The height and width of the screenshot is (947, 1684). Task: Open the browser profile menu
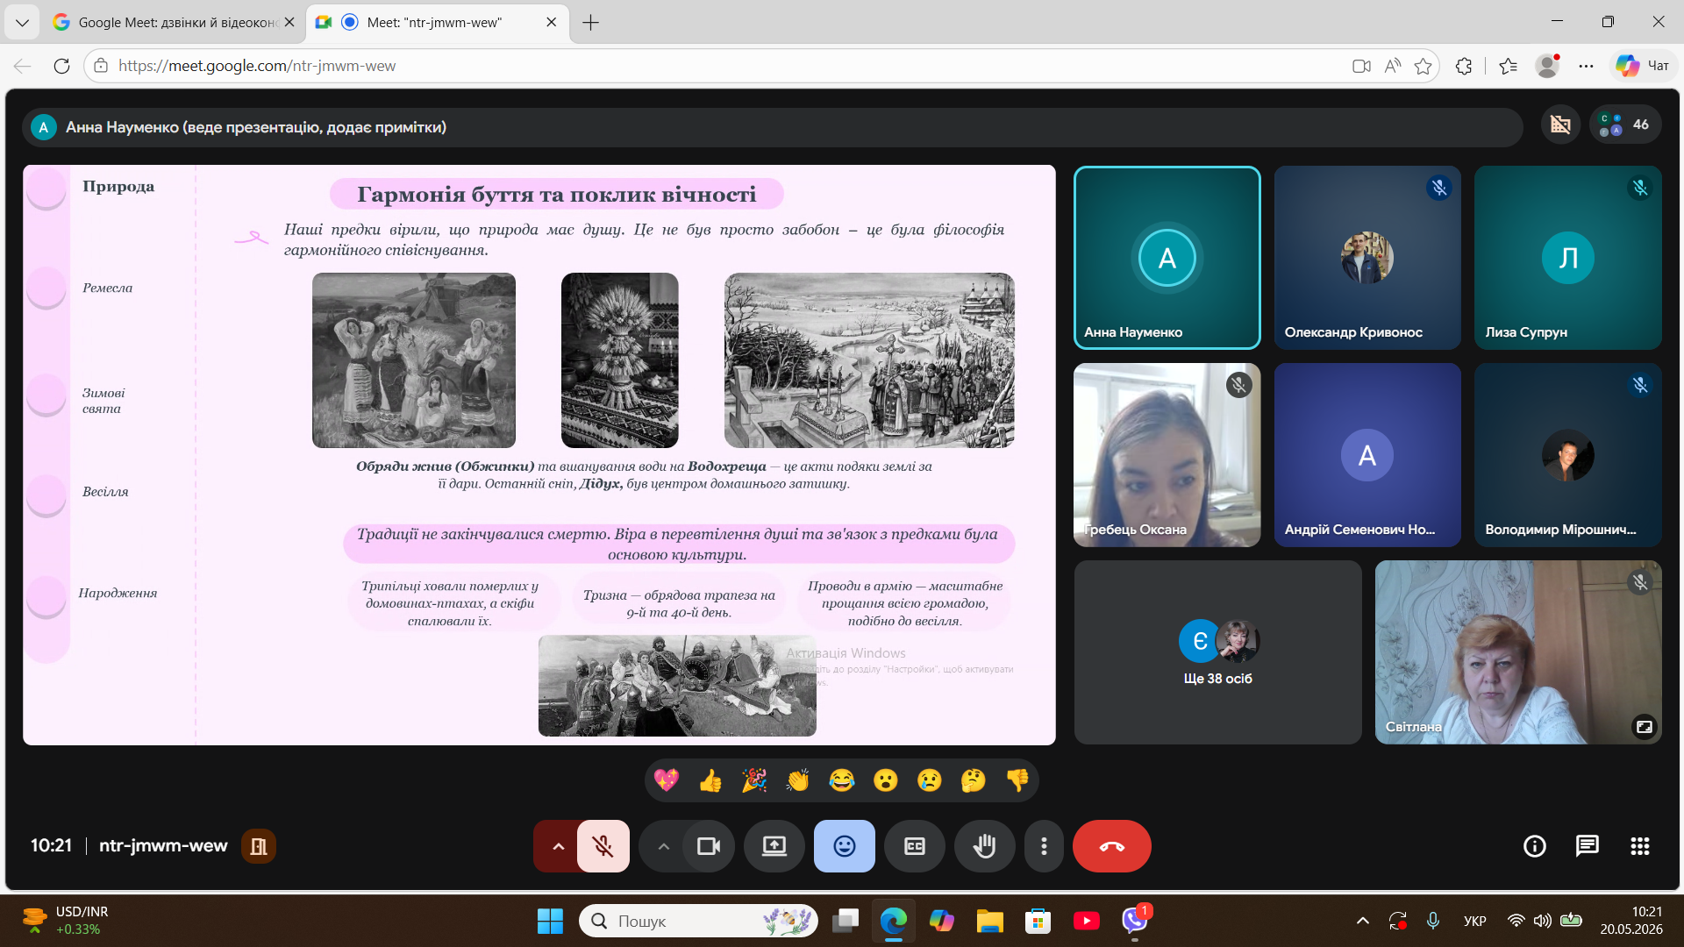click(x=1548, y=66)
